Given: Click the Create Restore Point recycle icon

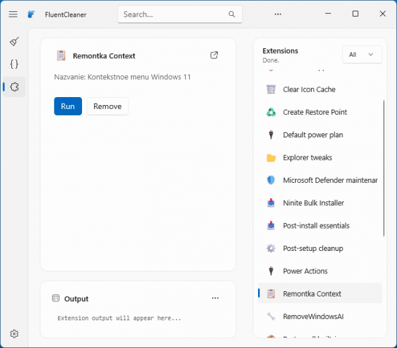Looking at the screenshot, I should pos(271,112).
